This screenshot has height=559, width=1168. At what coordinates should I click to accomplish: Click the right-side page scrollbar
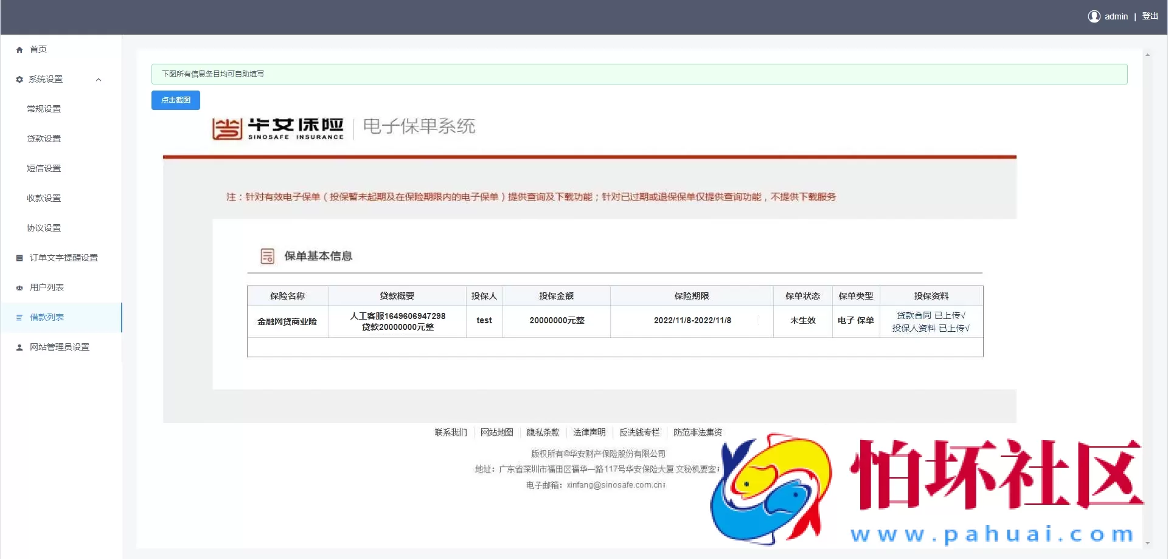point(1149,243)
